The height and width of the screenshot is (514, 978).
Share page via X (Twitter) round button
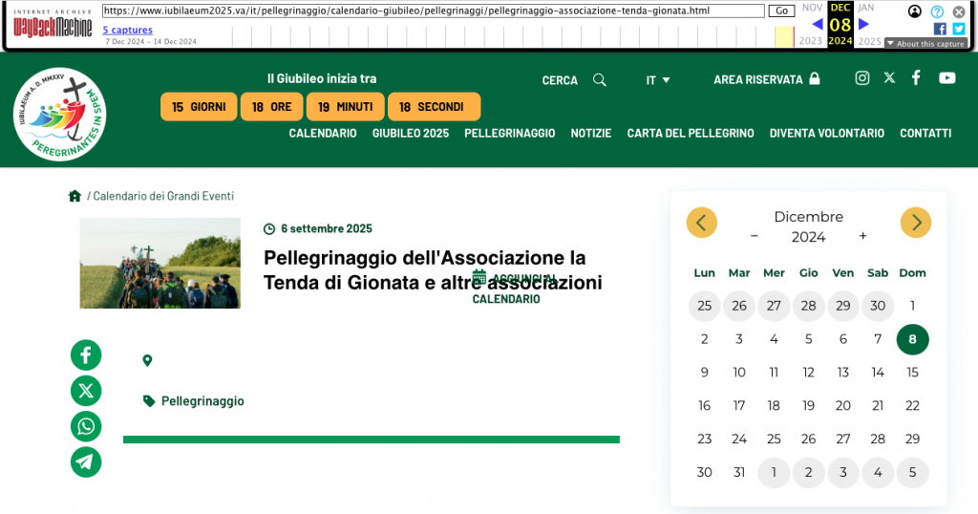point(86,391)
